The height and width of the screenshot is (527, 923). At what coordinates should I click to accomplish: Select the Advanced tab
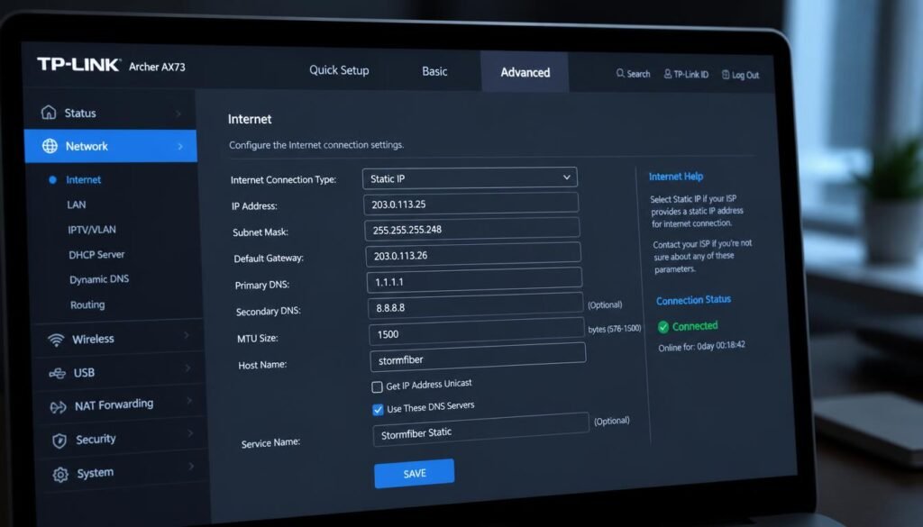point(525,72)
